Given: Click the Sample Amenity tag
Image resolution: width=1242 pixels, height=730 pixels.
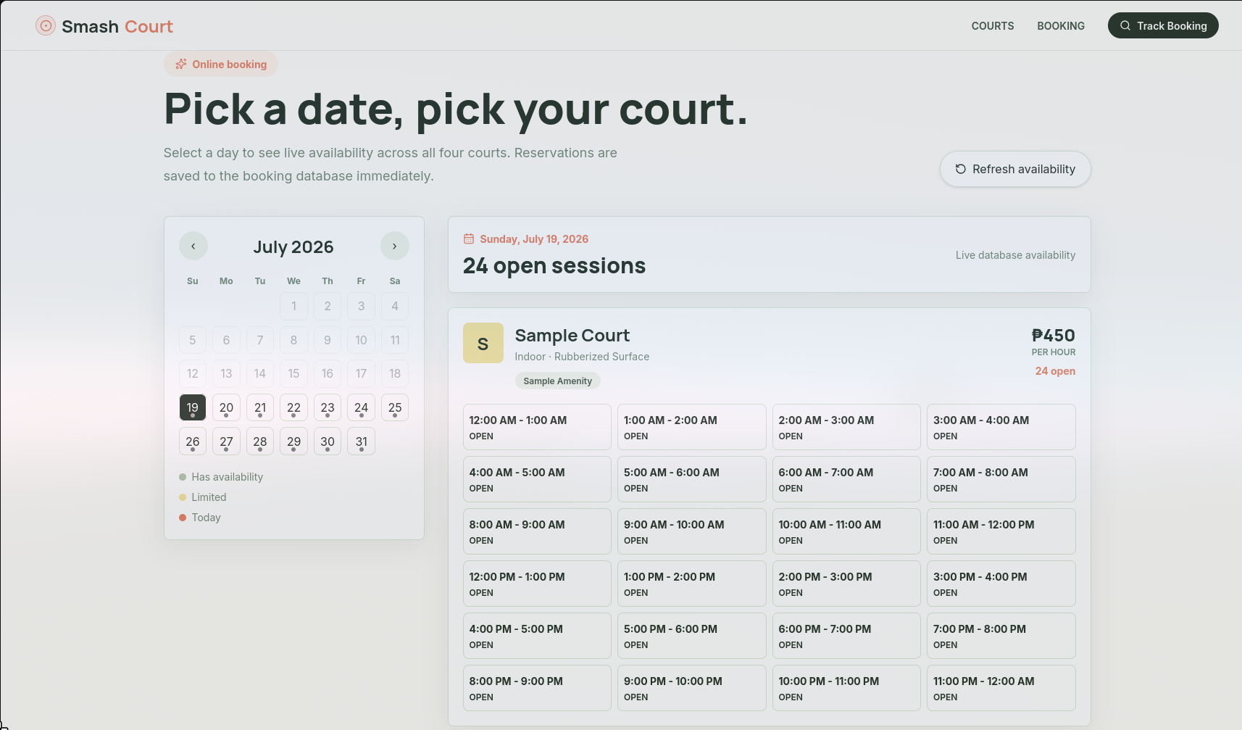Looking at the screenshot, I should click(x=558, y=381).
